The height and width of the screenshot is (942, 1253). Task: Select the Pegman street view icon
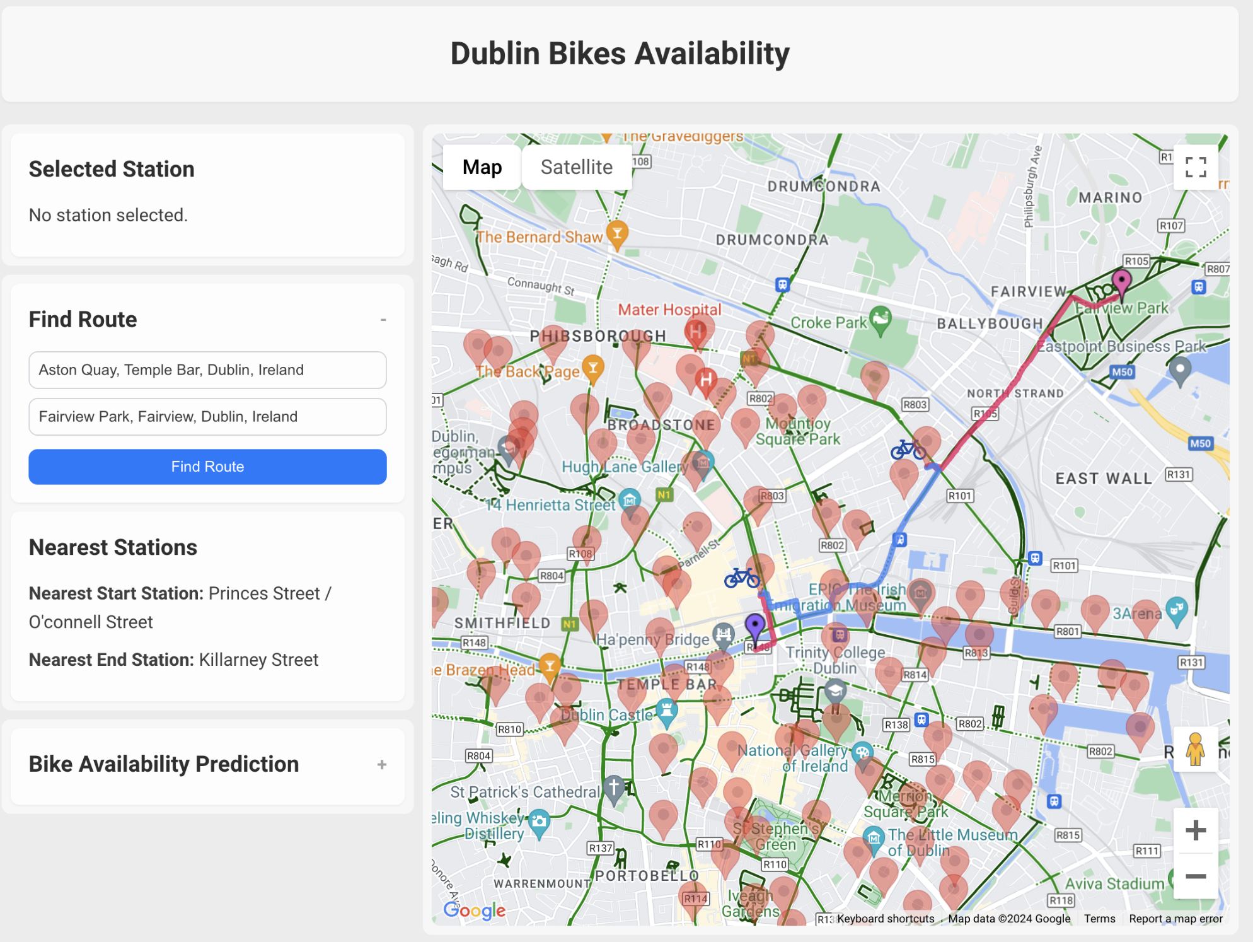[x=1196, y=750]
